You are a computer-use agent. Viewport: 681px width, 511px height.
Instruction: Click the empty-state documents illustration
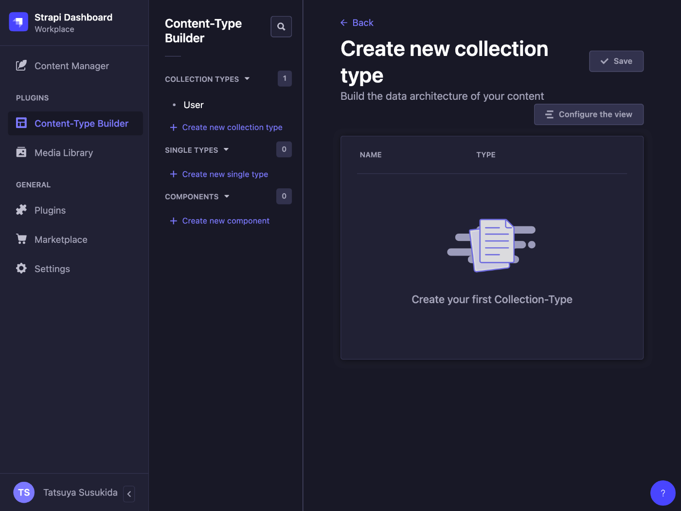[x=492, y=245]
